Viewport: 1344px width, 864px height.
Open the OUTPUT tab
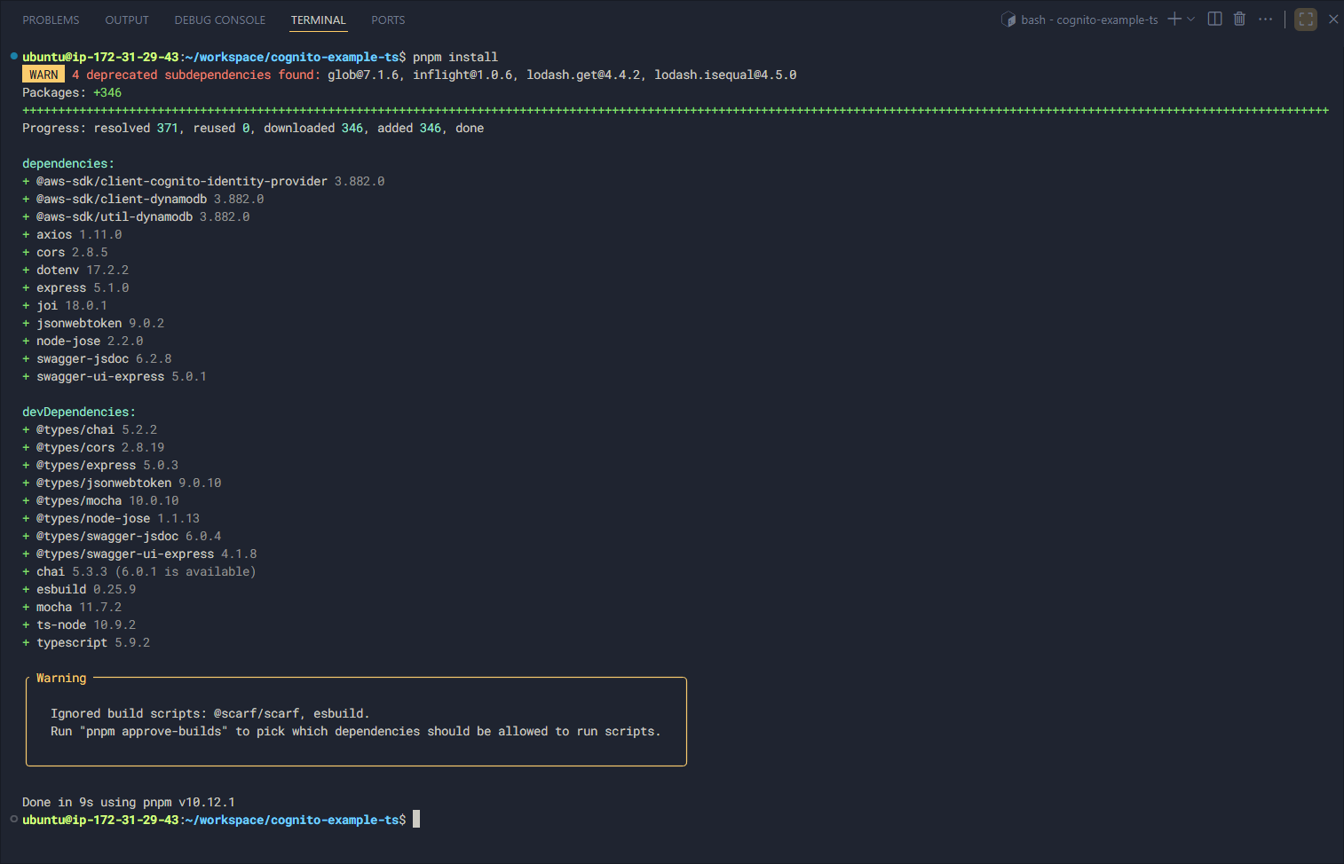tap(126, 20)
